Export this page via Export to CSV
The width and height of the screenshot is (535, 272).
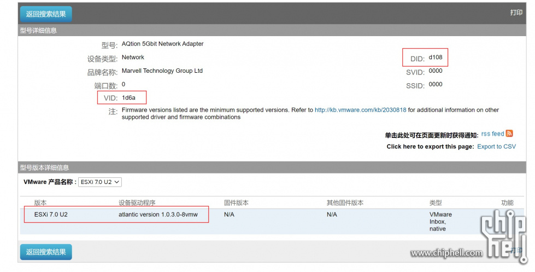click(496, 147)
